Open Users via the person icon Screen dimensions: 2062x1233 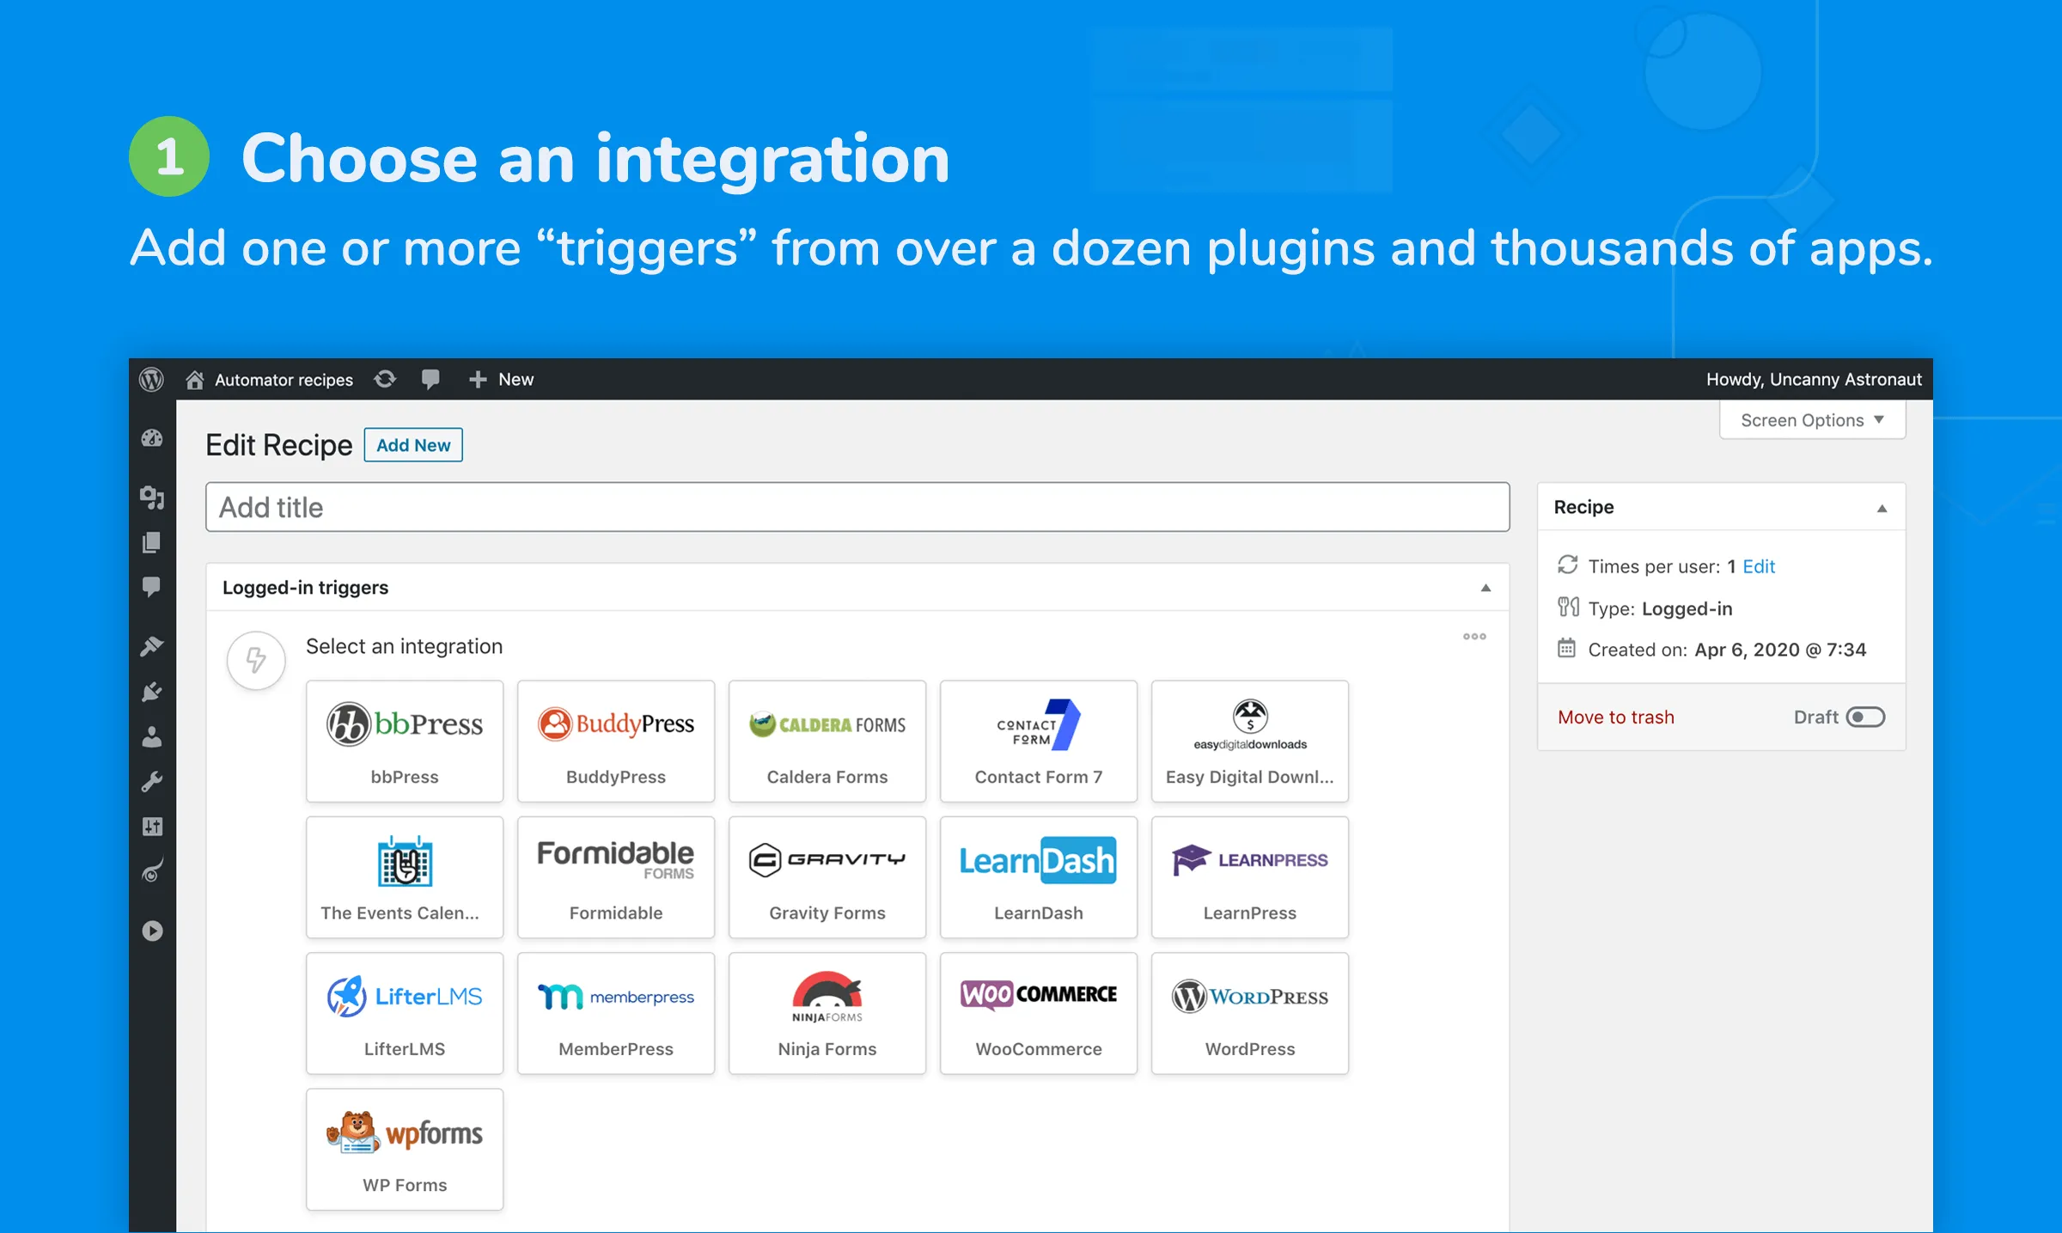(152, 736)
